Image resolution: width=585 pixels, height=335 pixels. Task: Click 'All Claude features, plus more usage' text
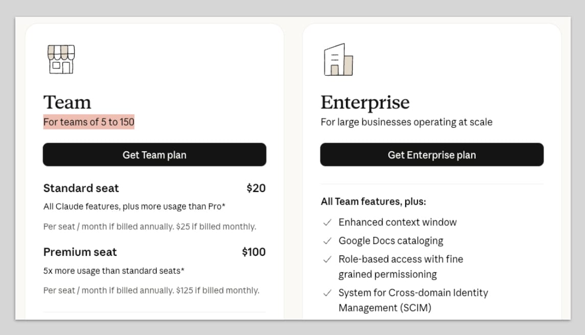(x=134, y=207)
